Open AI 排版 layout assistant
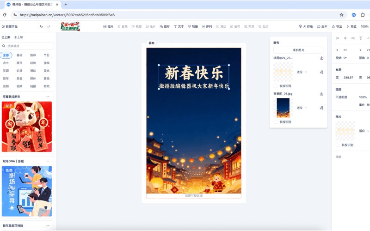370x231 pixels. click(306, 26)
